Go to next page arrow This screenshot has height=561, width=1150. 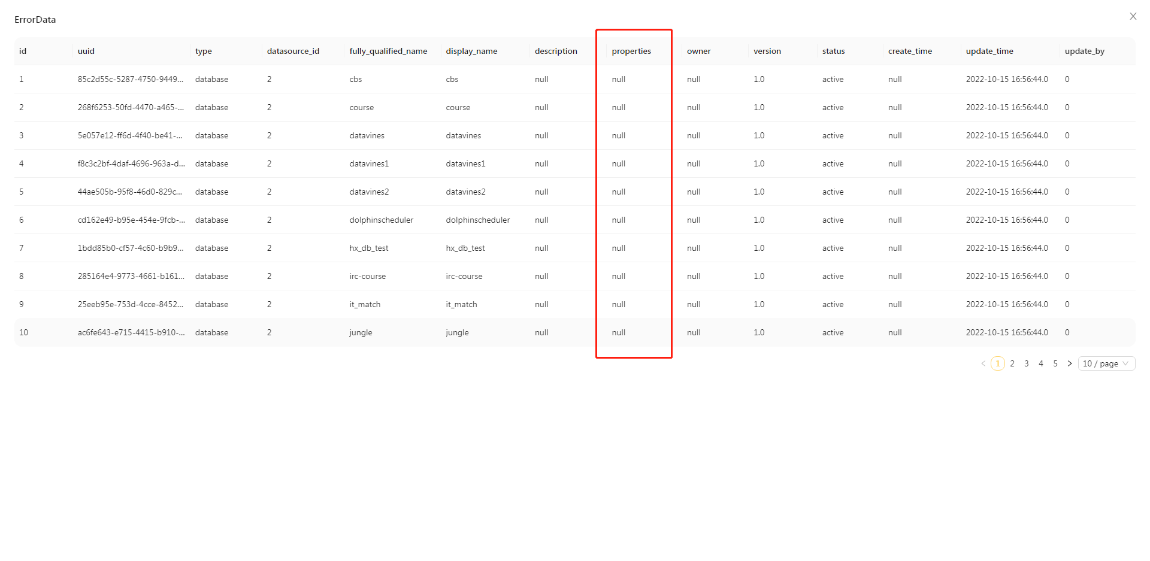[x=1070, y=363]
